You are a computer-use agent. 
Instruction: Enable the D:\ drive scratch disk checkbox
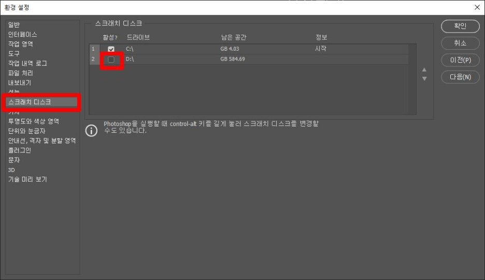pyautogui.click(x=111, y=60)
